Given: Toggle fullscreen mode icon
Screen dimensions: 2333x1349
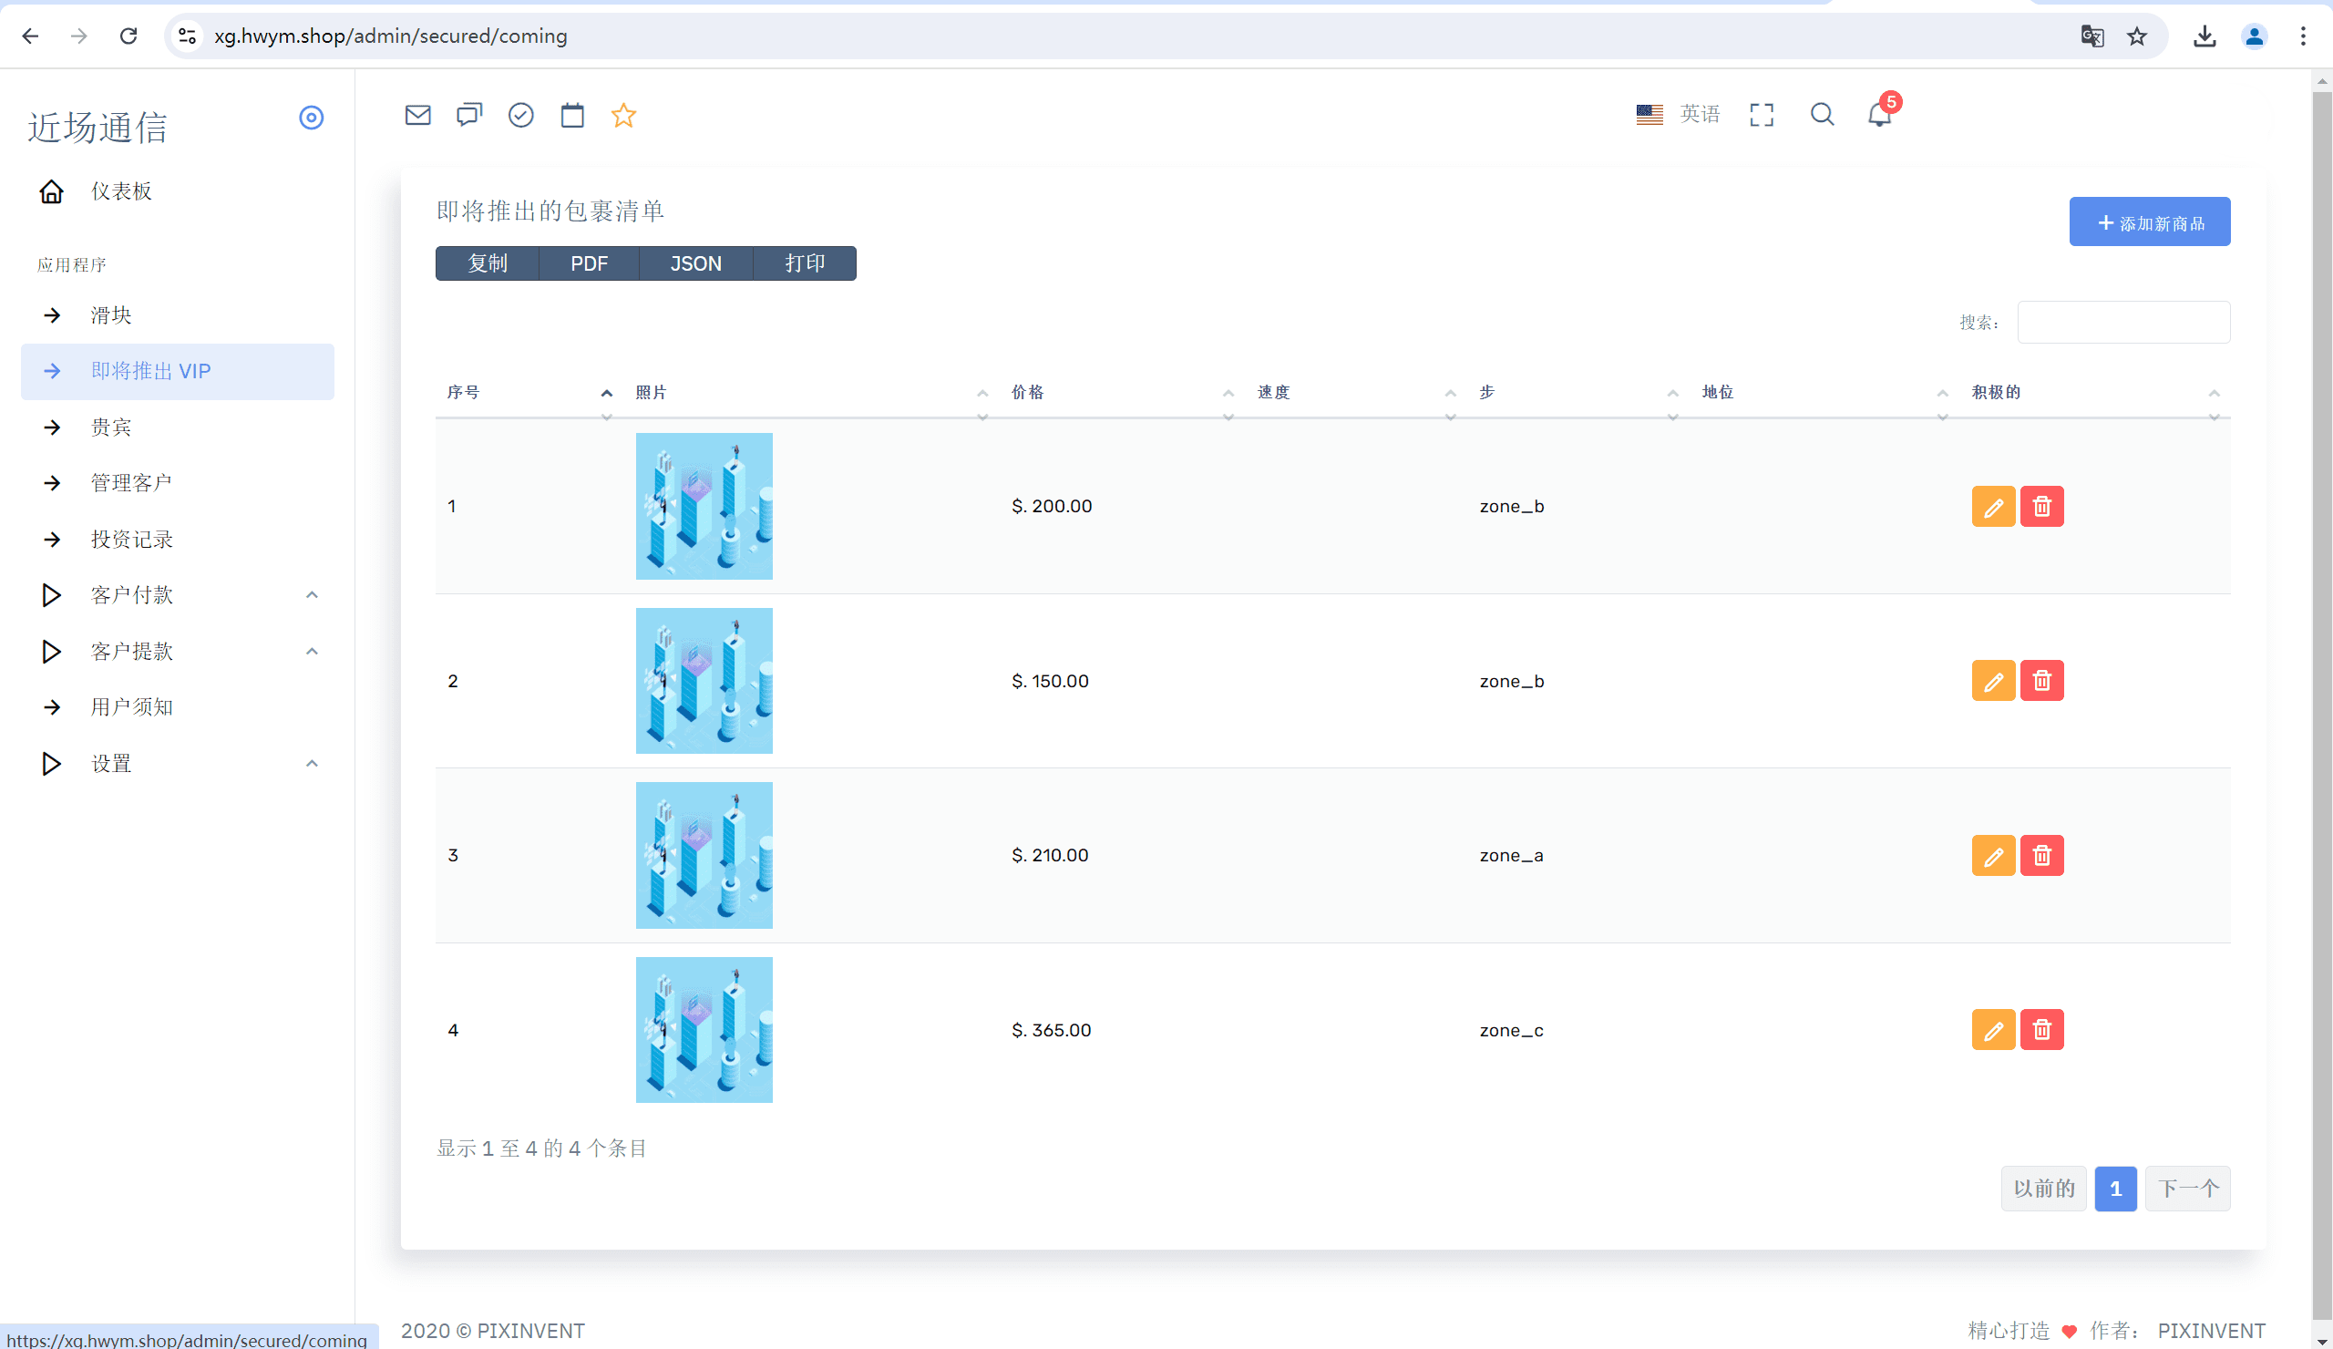Looking at the screenshot, I should [1762, 115].
